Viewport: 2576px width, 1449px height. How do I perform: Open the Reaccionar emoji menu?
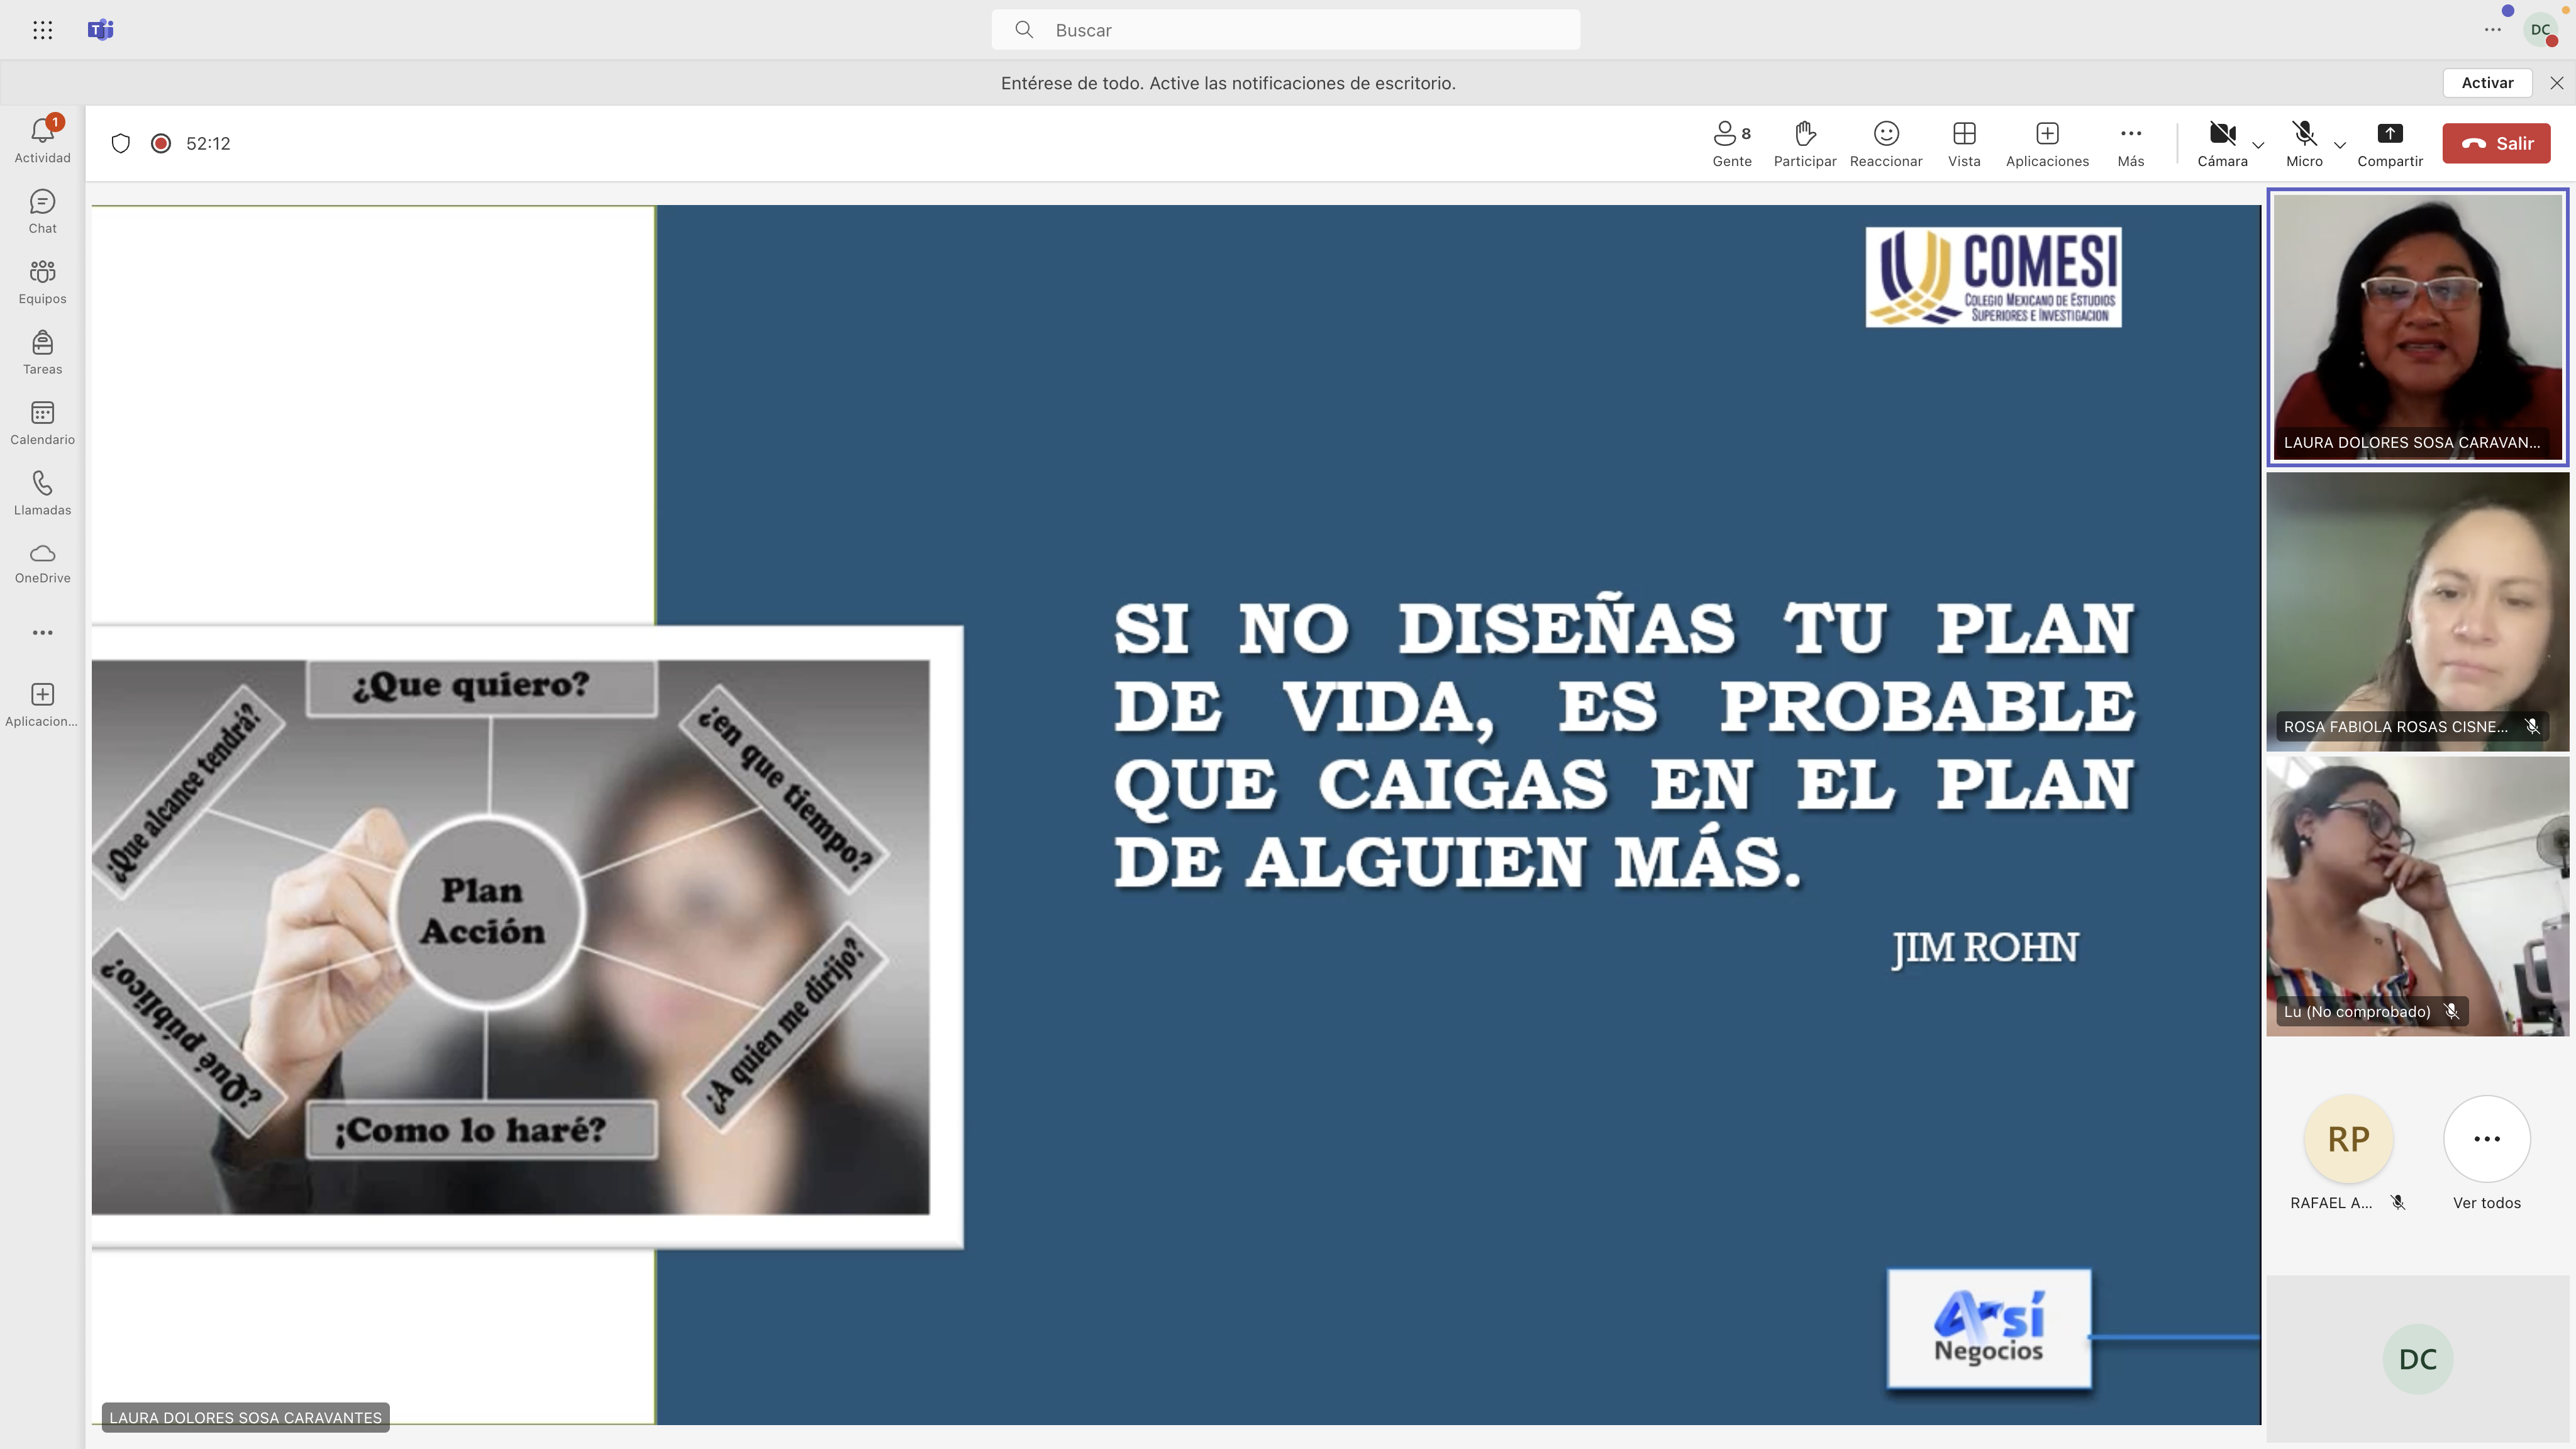(x=1886, y=144)
